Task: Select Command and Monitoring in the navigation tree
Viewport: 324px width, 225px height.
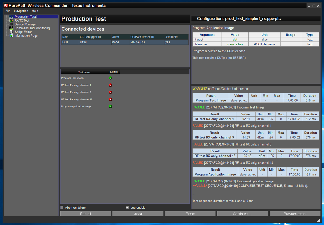Action: click(32, 28)
